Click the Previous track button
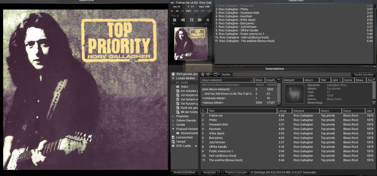The image size is (377, 176). [x=183, y=20]
